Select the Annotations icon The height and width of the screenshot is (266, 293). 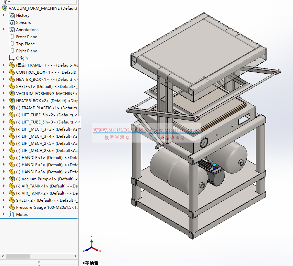tap(12, 30)
